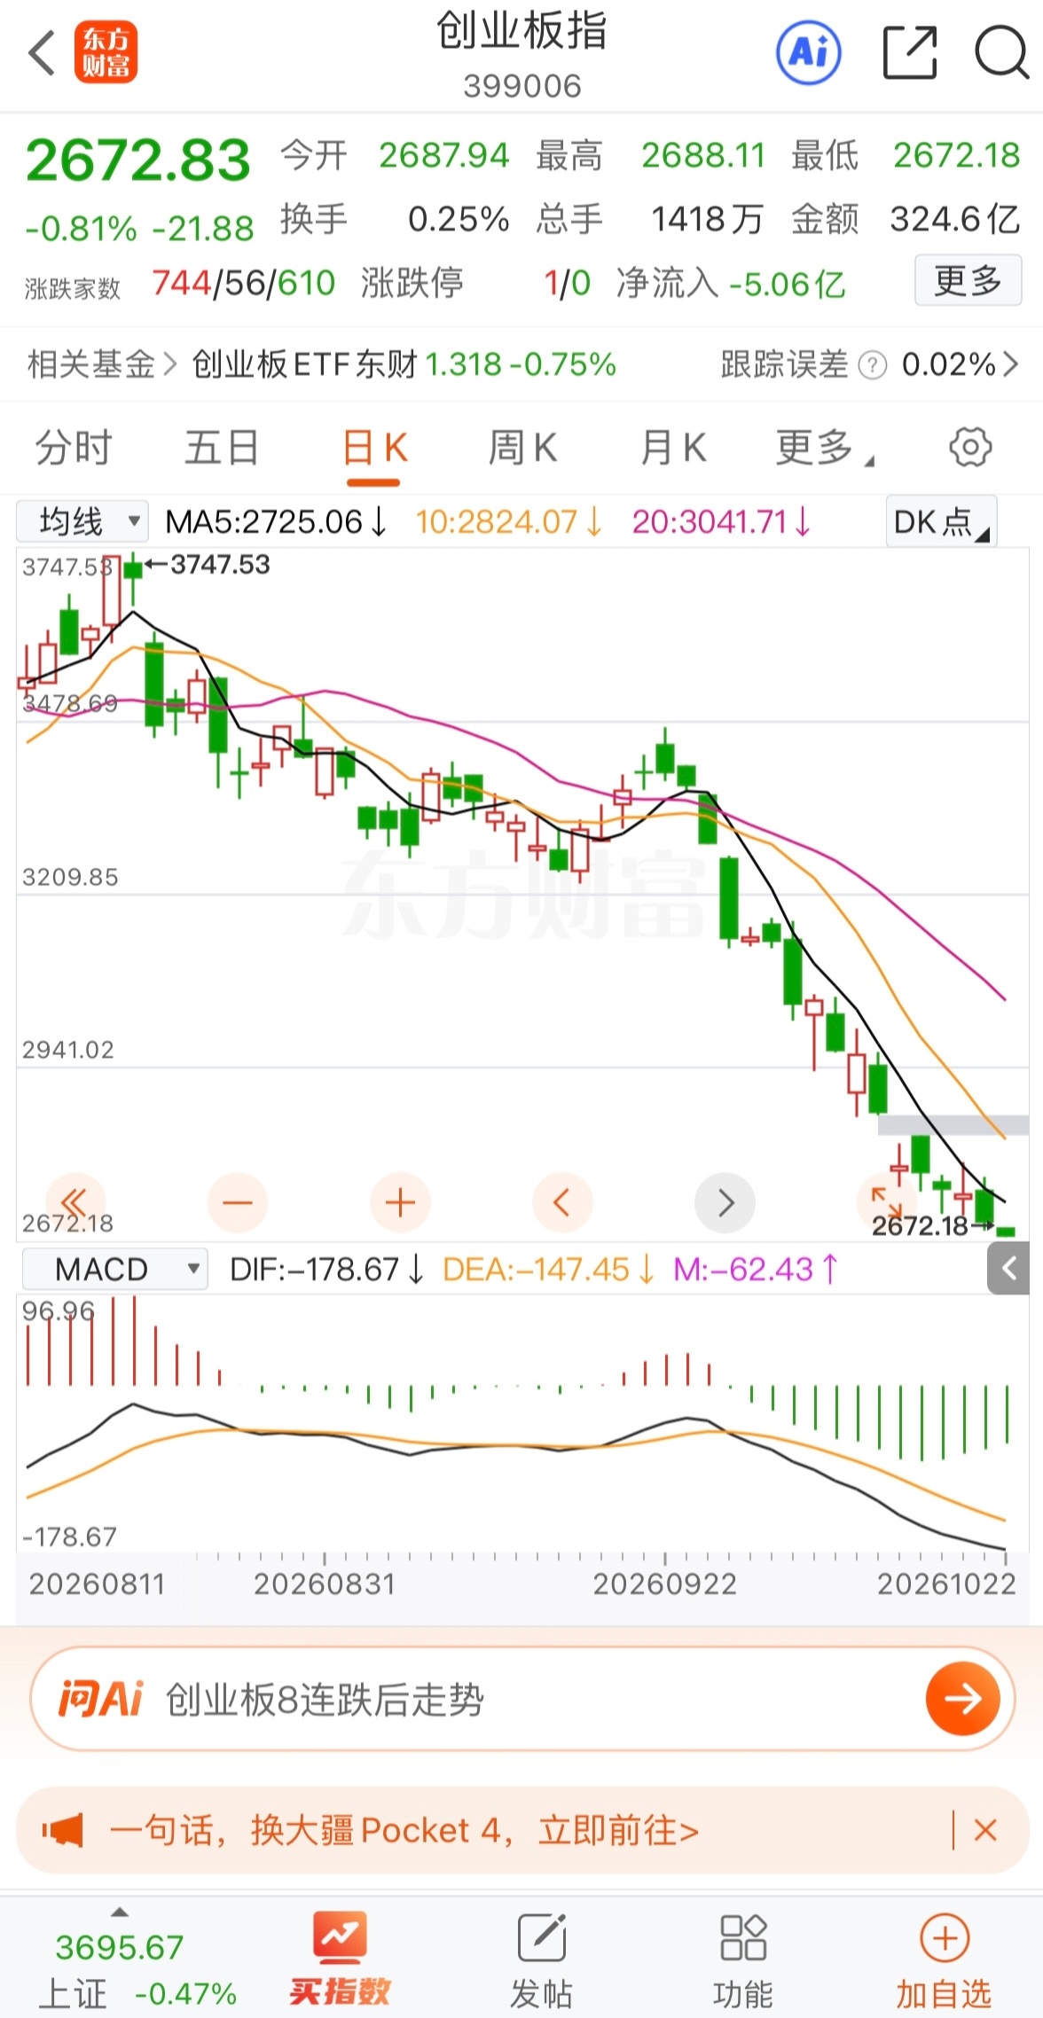Tap the tracking error help icon

(873, 364)
